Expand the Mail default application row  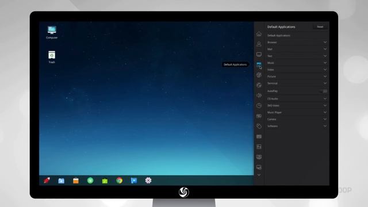297,49
